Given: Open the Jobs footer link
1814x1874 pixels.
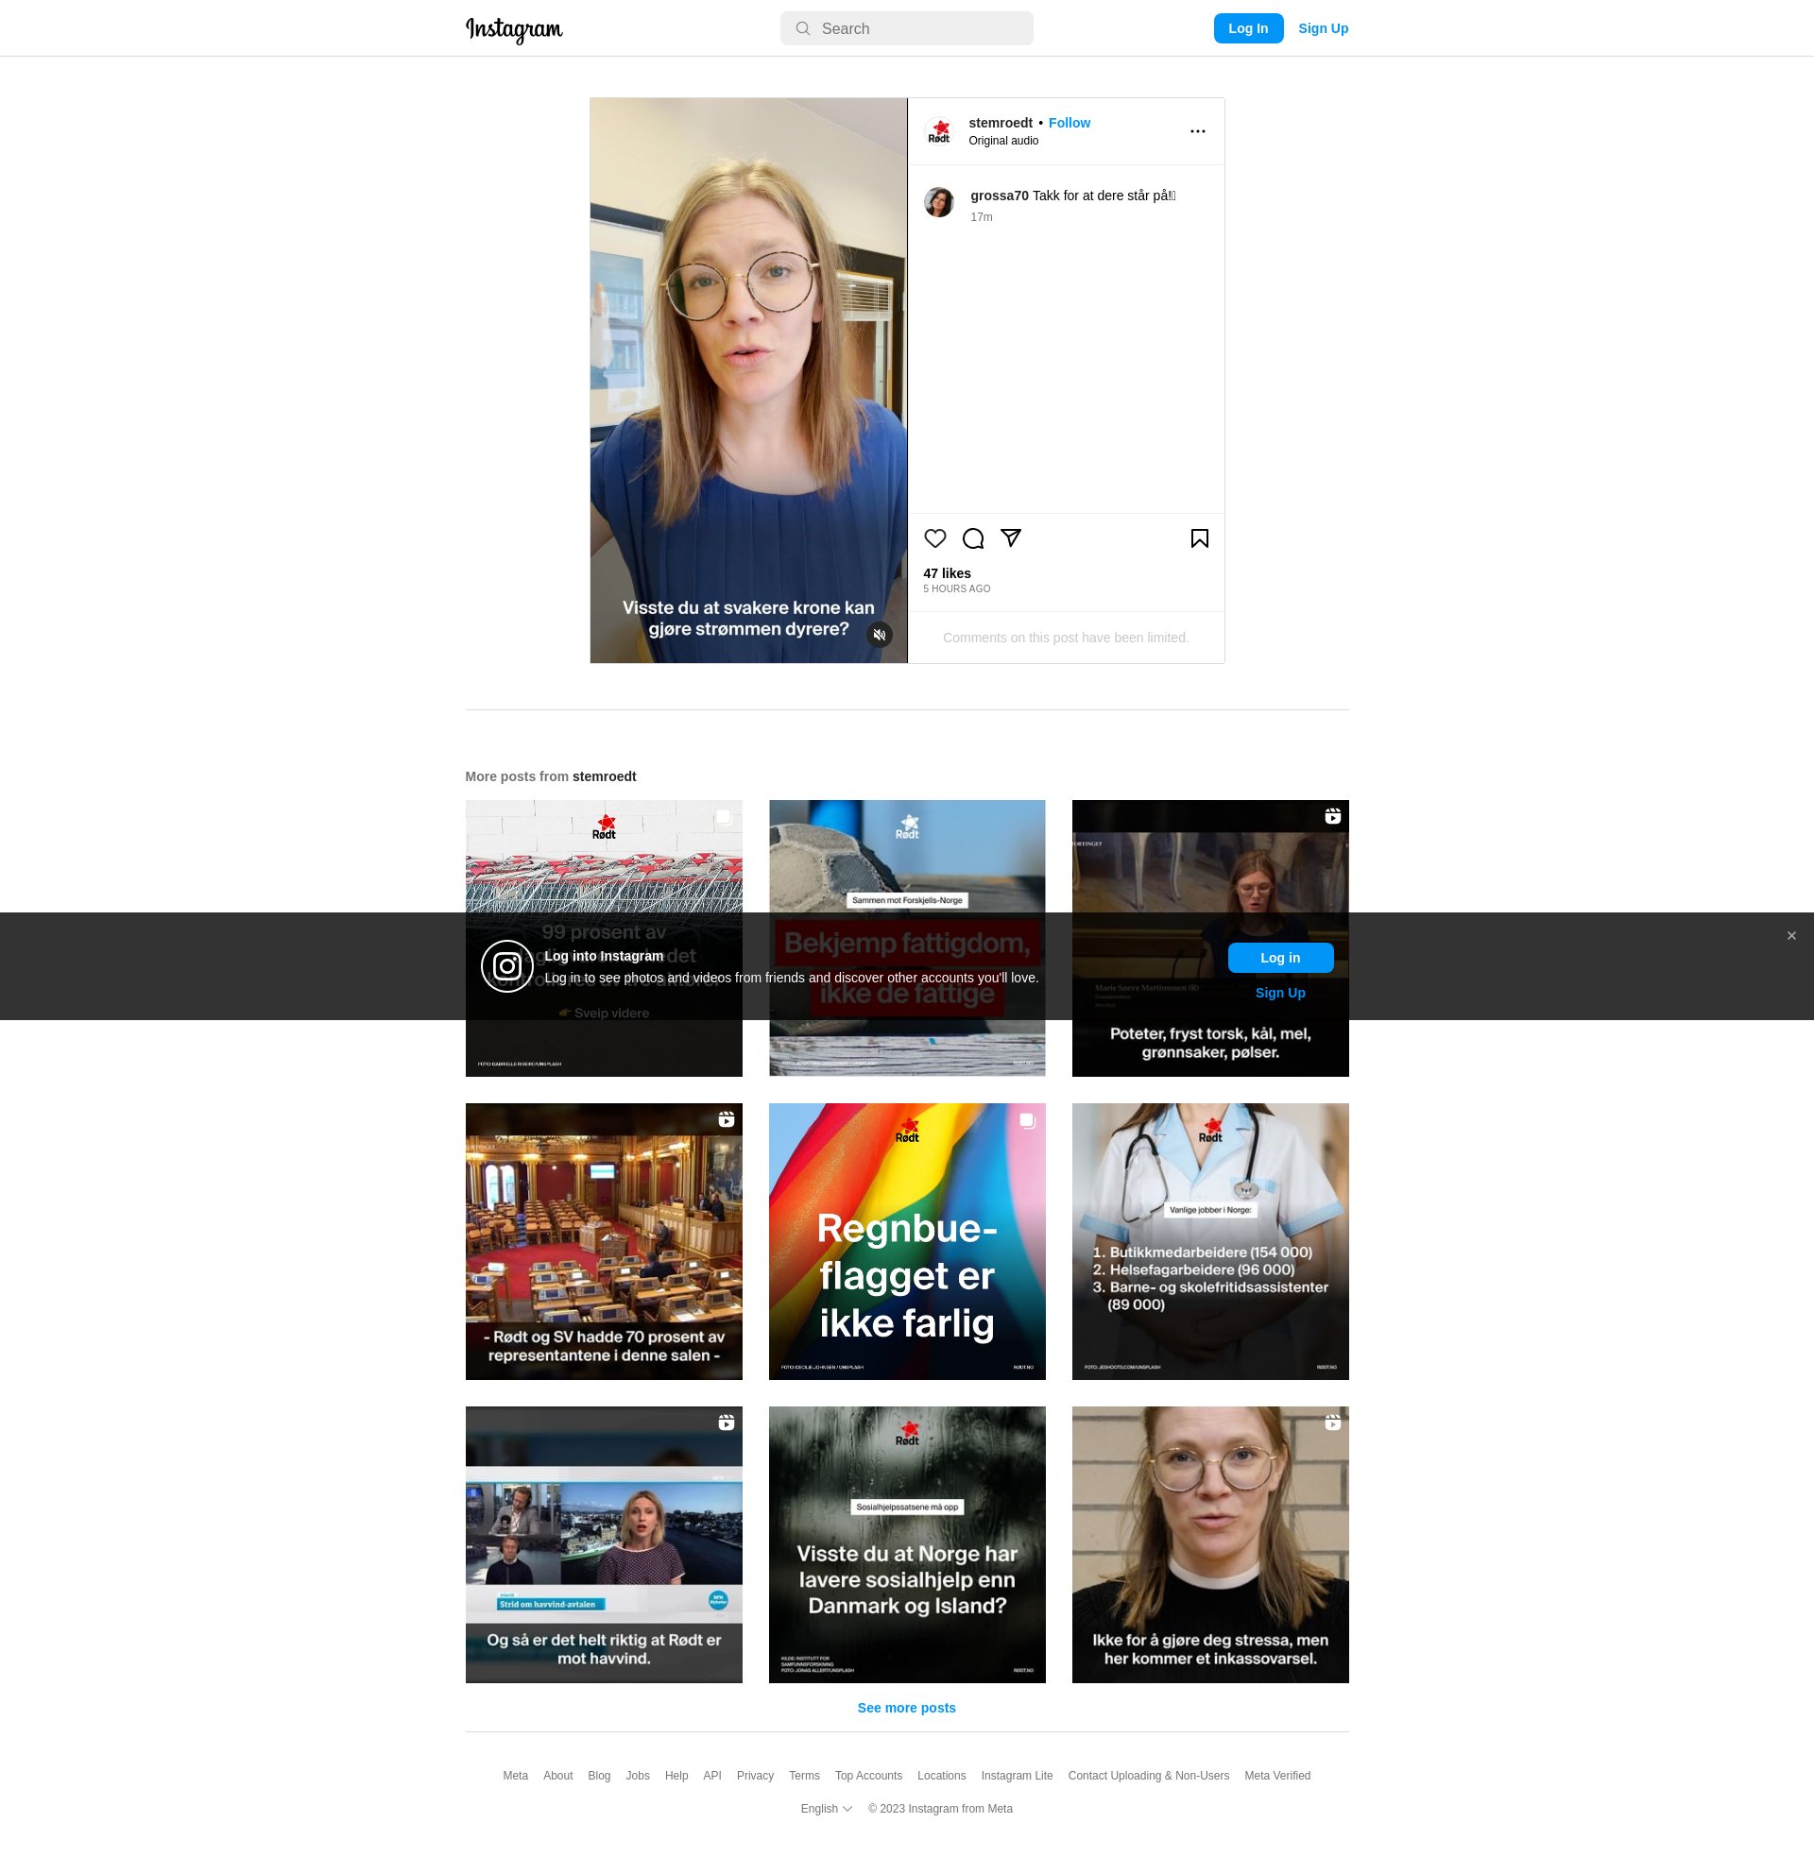Looking at the screenshot, I should (638, 1776).
